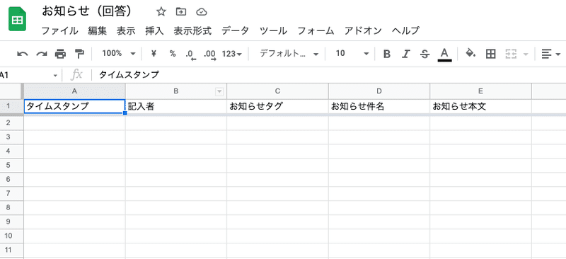Star the お知らせ(回答) document
Viewport: 566px width, 259px height.
(161, 12)
